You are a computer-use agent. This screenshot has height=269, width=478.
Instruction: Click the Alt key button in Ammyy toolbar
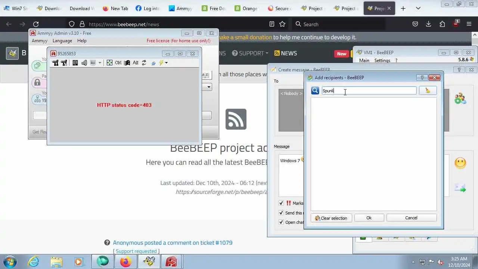click(x=136, y=63)
